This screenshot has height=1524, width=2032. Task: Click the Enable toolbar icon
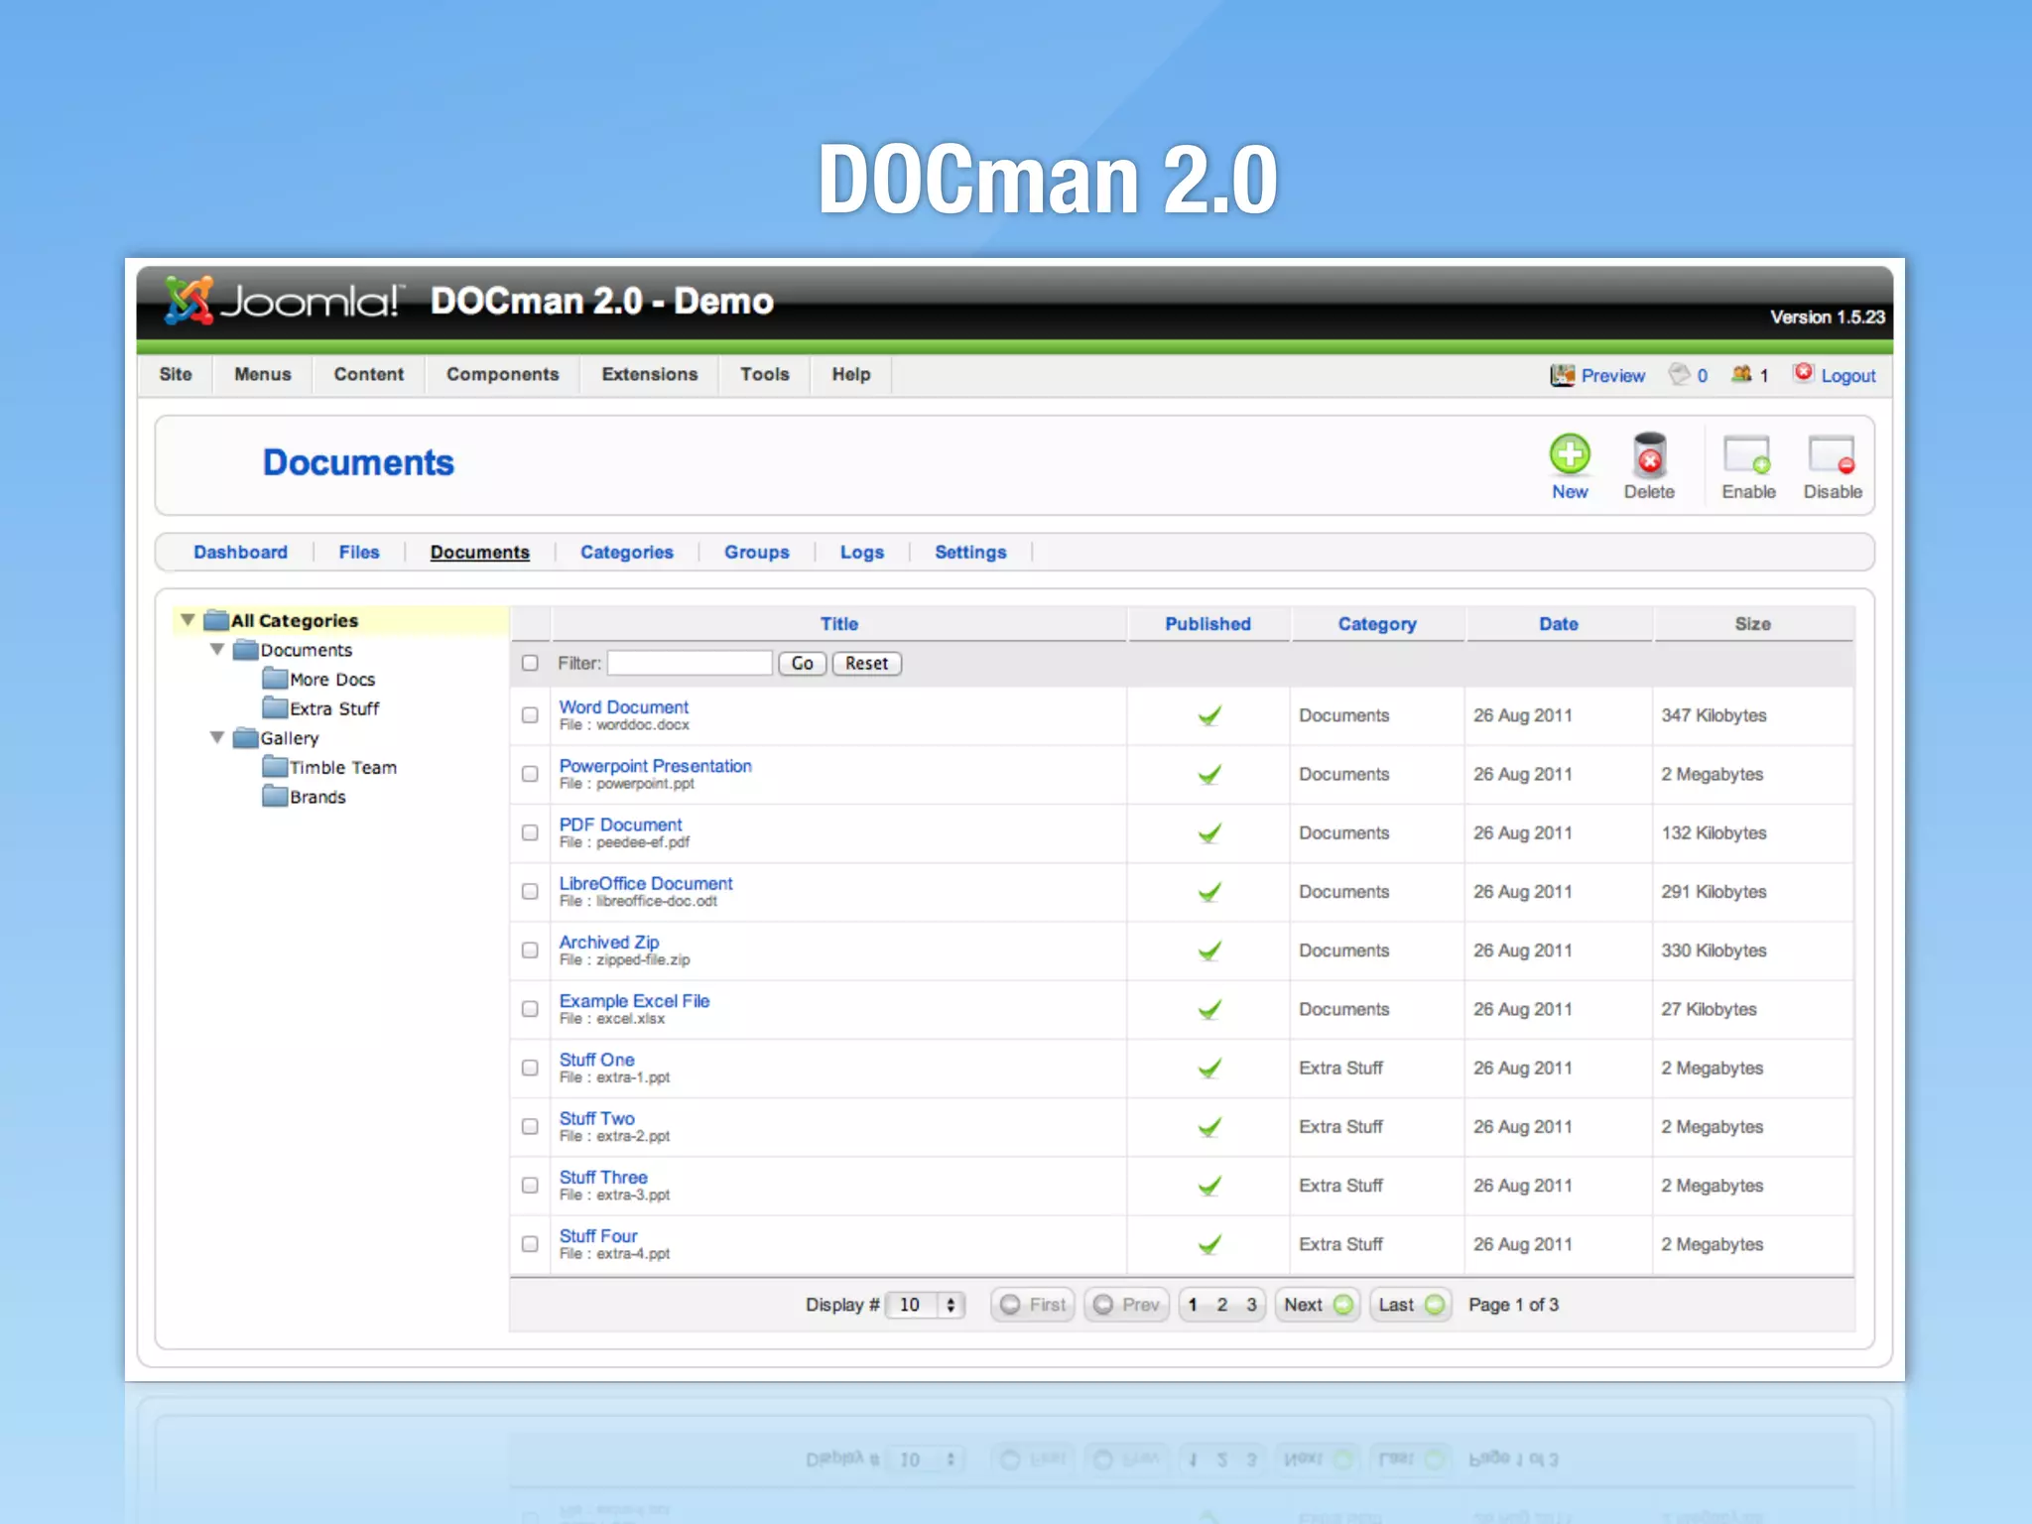(1747, 455)
